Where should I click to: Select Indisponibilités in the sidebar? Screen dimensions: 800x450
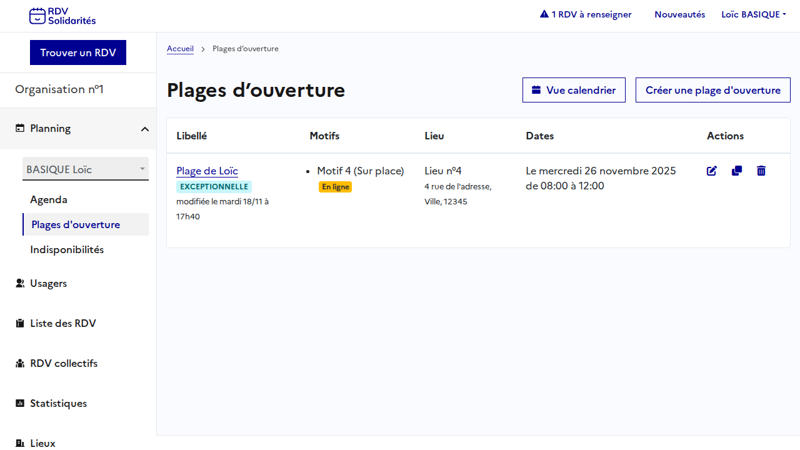(x=67, y=250)
